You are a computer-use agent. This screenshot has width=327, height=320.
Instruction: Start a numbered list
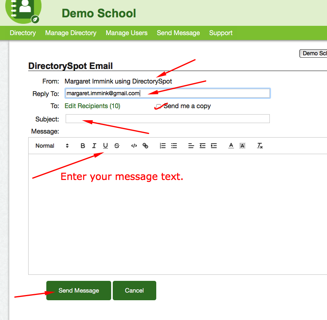pyautogui.click(x=163, y=146)
